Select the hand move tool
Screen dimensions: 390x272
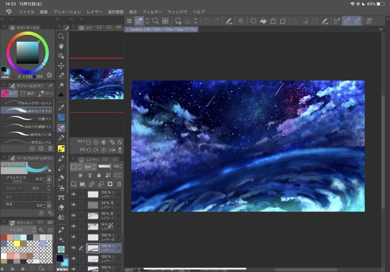coord(61,46)
